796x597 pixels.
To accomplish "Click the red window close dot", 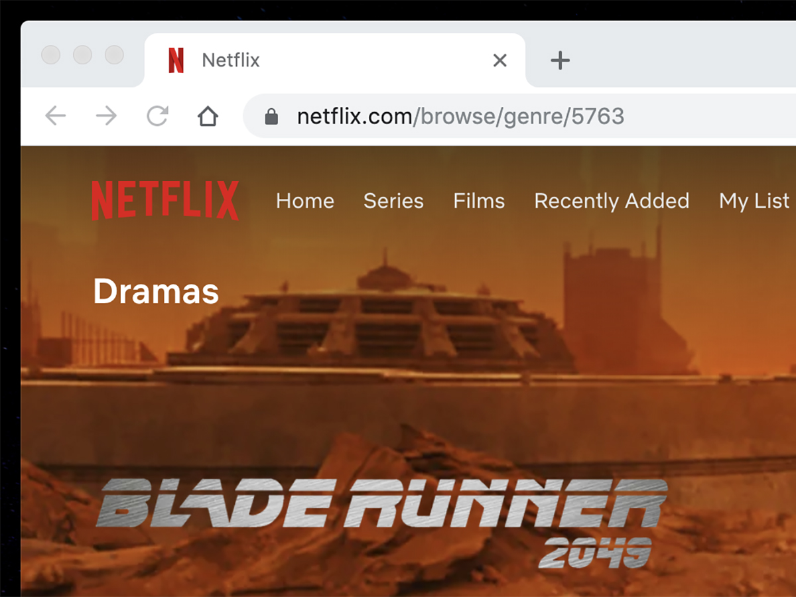I will tap(51, 55).
